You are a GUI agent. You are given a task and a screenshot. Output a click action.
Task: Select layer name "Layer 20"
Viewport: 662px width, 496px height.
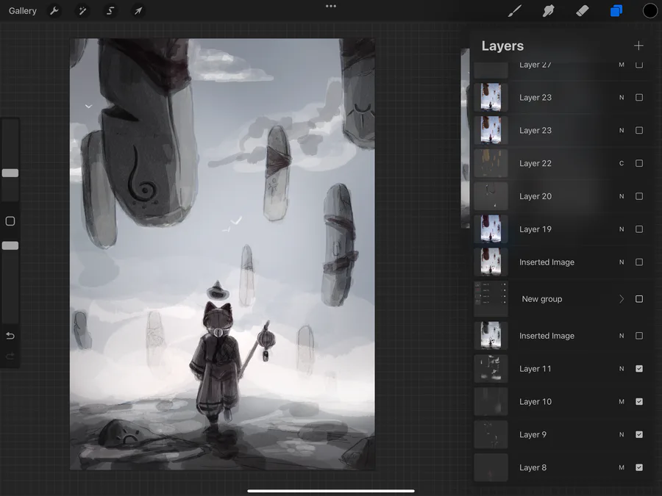point(535,196)
